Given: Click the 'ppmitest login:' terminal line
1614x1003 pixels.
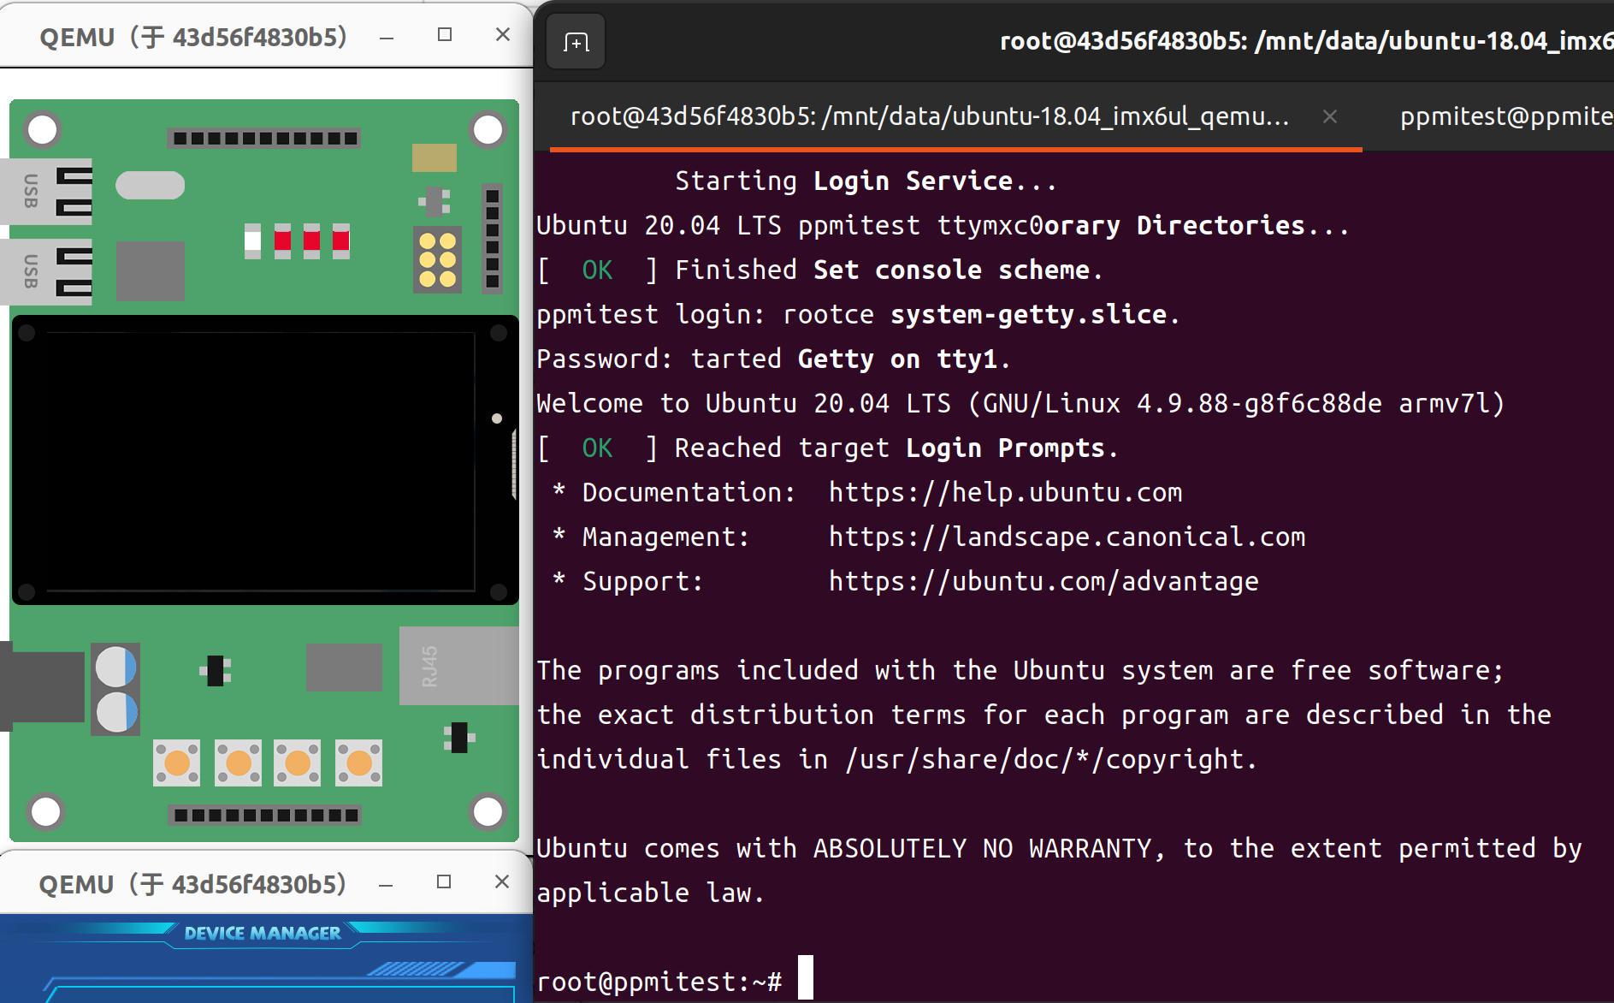Looking at the screenshot, I should [x=650, y=314].
